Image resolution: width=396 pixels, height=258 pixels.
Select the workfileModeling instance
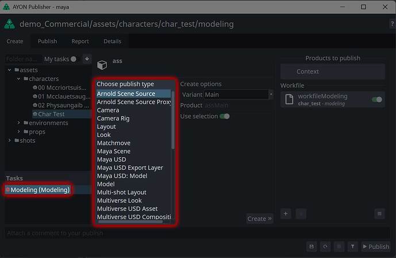(333, 100)
